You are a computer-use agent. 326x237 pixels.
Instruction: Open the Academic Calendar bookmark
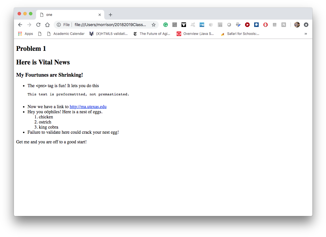[x=66, y=34]
